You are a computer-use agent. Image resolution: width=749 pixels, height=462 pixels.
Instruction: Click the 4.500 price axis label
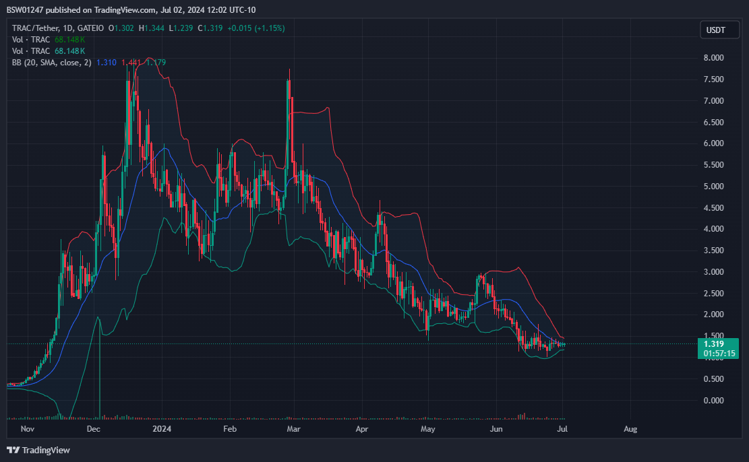click(x=714, y=207)
